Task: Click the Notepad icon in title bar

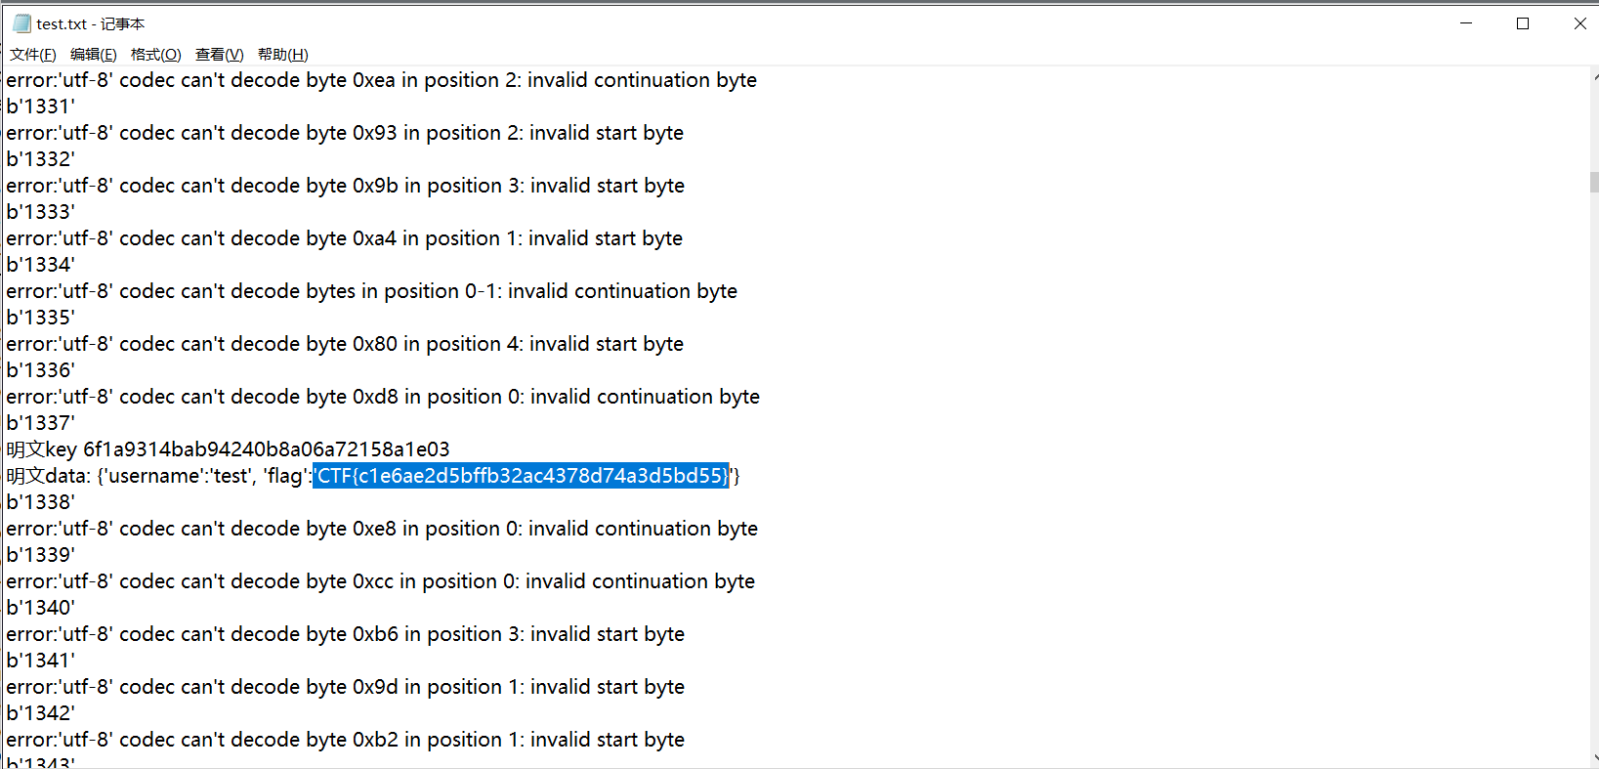Action: [21, 23]
